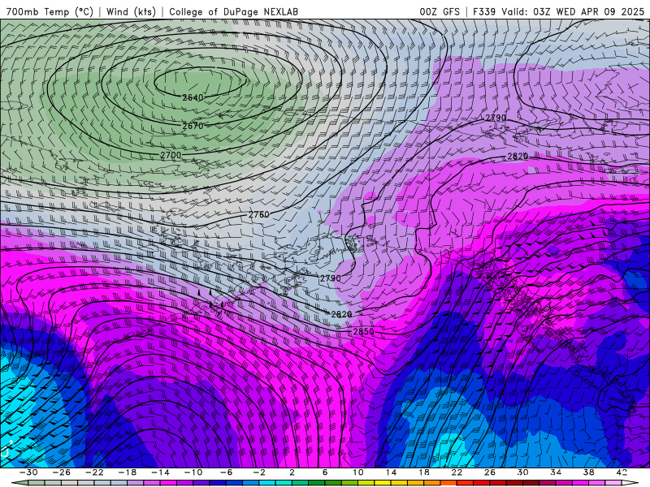Image resolution: width=650 pixels, height=487 pixels.
Task: Click the "00Z GFS" model run label
Action: click(440, 11)
